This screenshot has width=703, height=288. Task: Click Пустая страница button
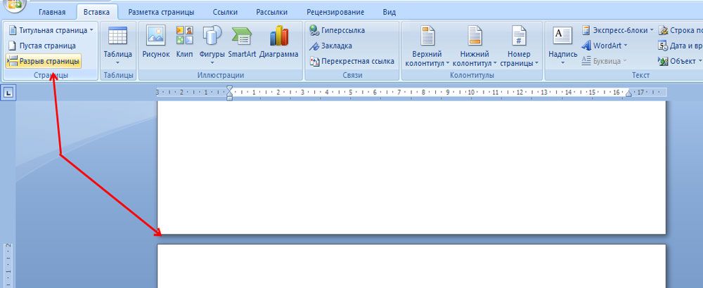click(x=41, y=46)
